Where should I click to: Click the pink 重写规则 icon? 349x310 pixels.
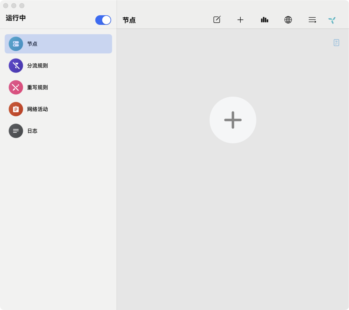(x=16, y=87)
